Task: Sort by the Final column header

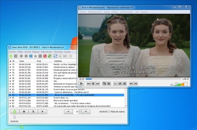Action: pos(39,61)
